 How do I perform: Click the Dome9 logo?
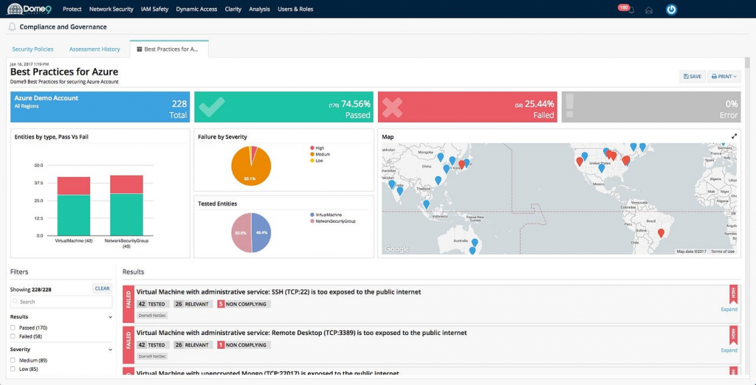pyautogui.click(x=29, y=9)
